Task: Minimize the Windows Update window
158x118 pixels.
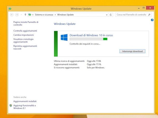Action: (x=139, y=8)
